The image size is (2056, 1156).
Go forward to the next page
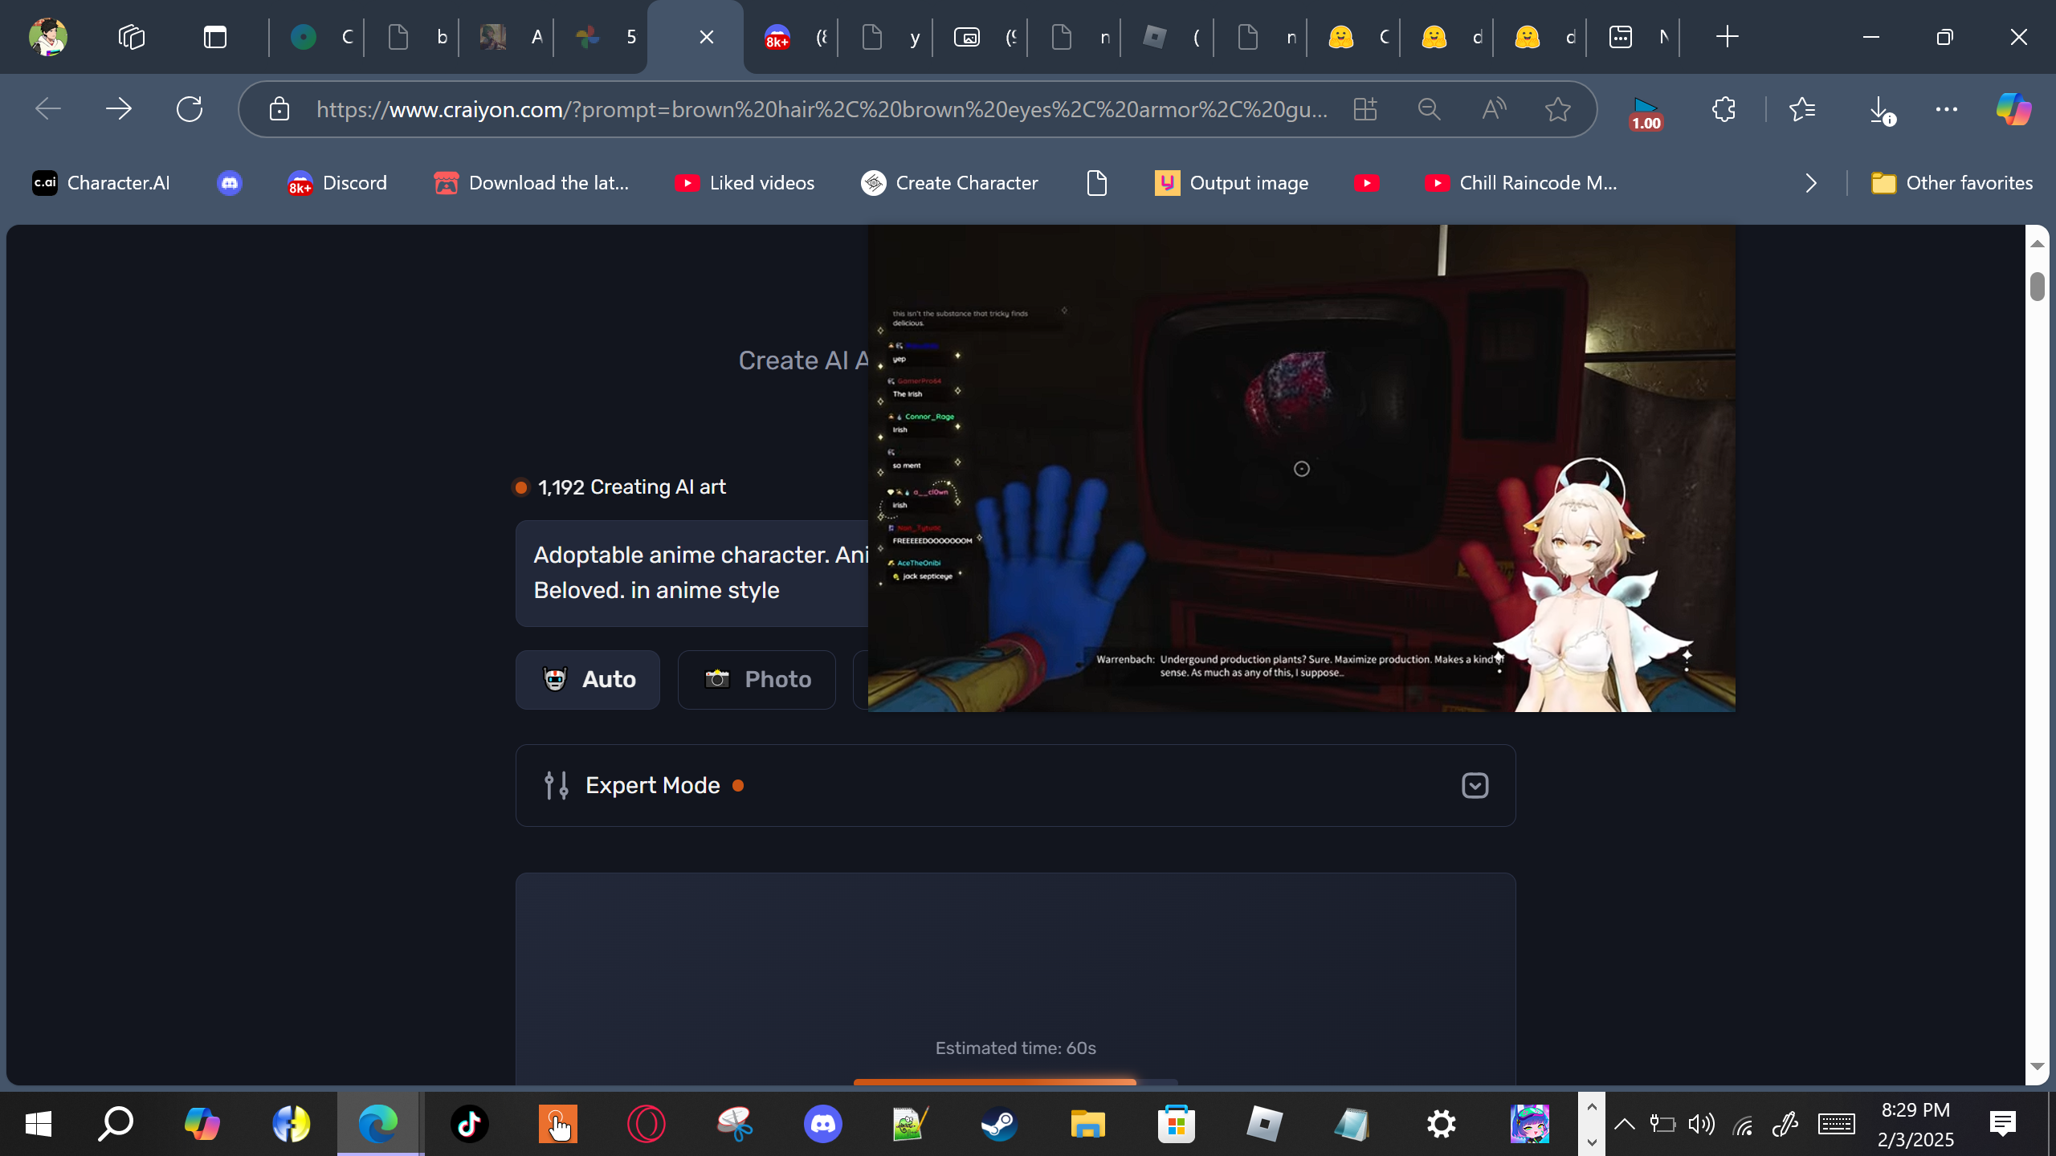click(x=119, y=109)
